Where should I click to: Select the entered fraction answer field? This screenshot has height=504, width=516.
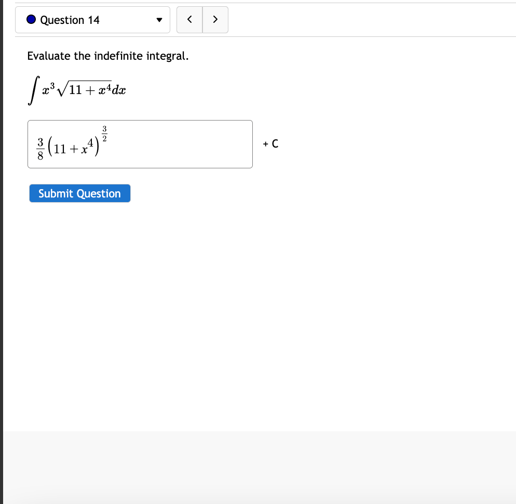tap(140, 144)
